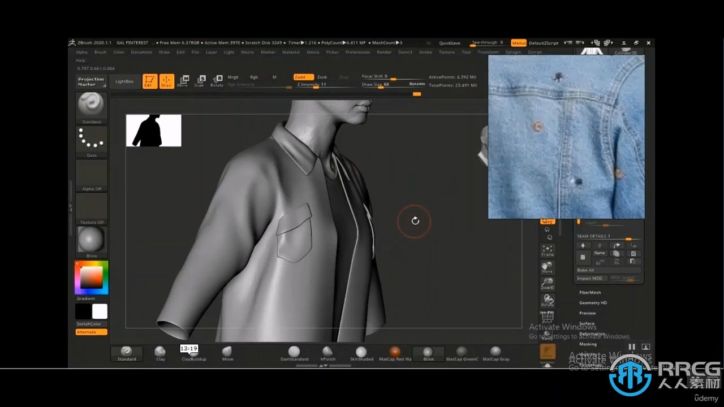Image resolution: width=724 pixels, height=407 pixels.
Task: Click layer move-up arrow icon
Action: point(583,245)
